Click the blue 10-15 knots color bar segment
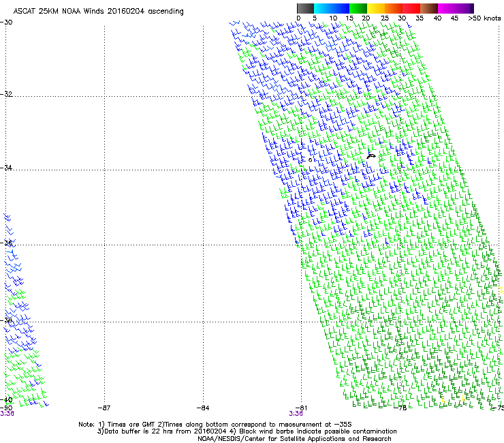504x443 pixels. [x=341, y=8]
